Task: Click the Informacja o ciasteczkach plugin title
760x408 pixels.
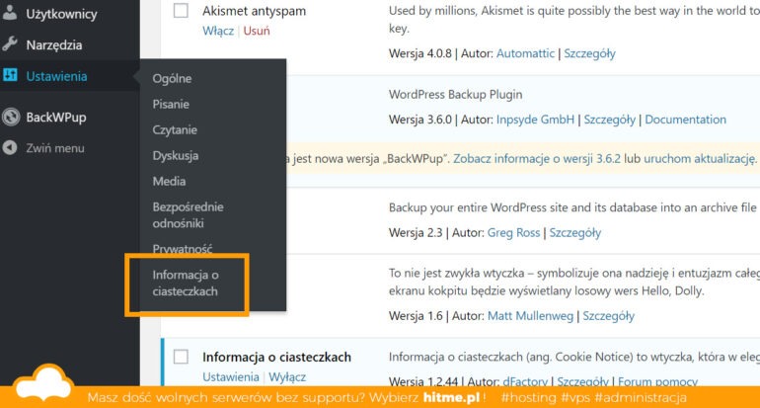Action: (276, 357)
